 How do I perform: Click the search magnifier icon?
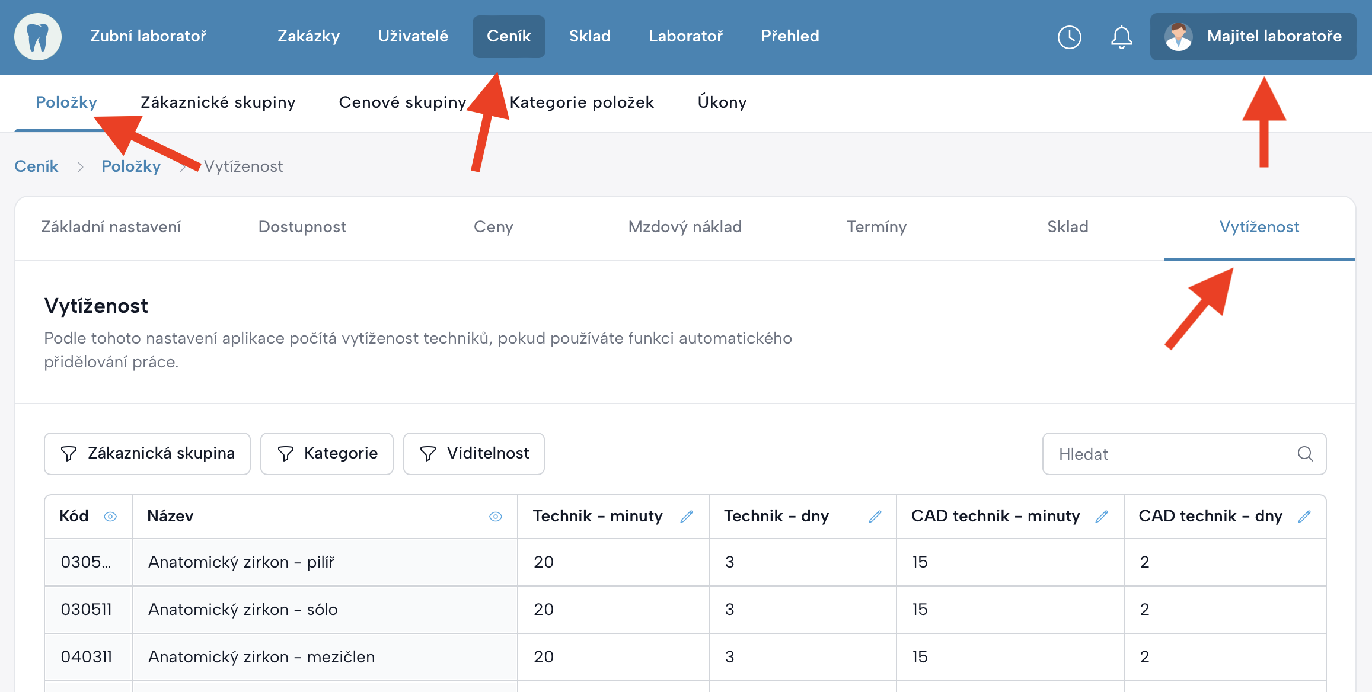(1305, 454)
